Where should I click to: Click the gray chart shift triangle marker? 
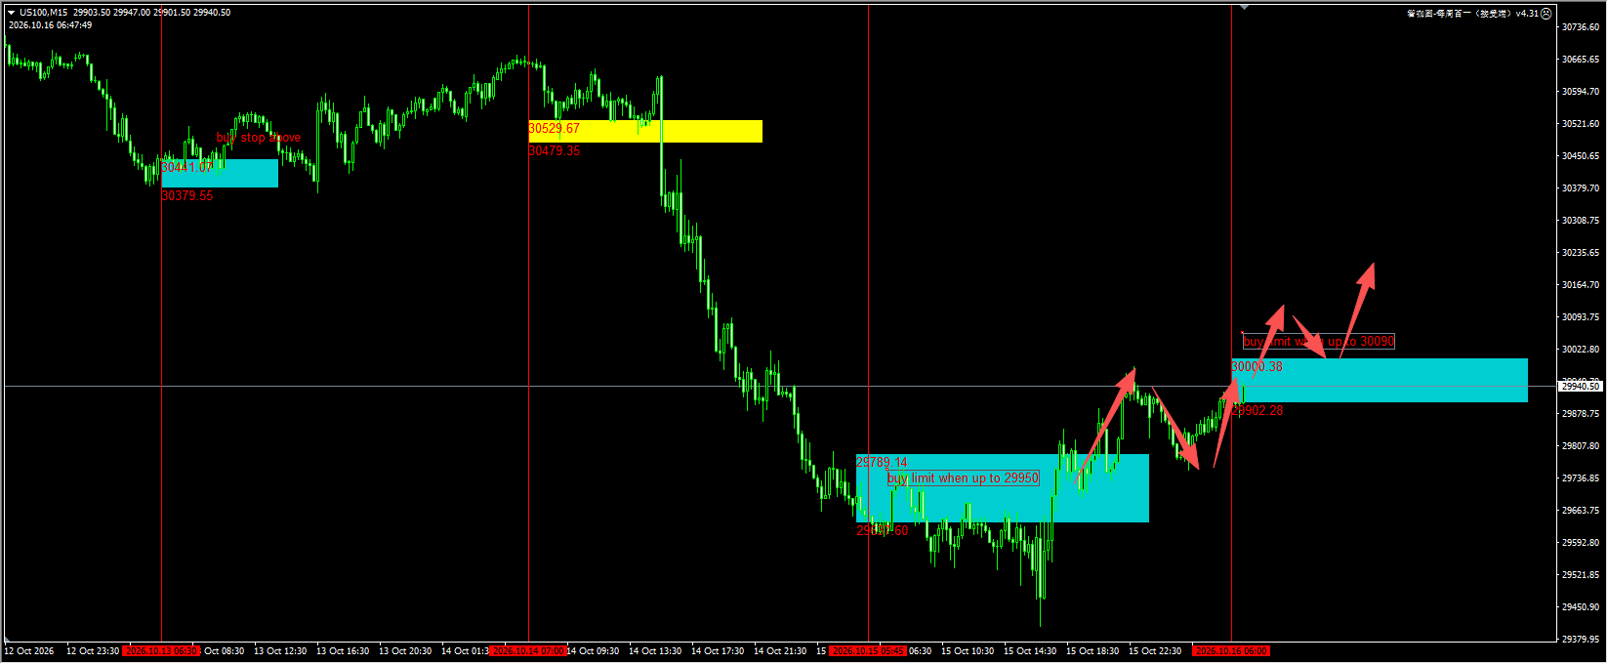coord(1244,7)
